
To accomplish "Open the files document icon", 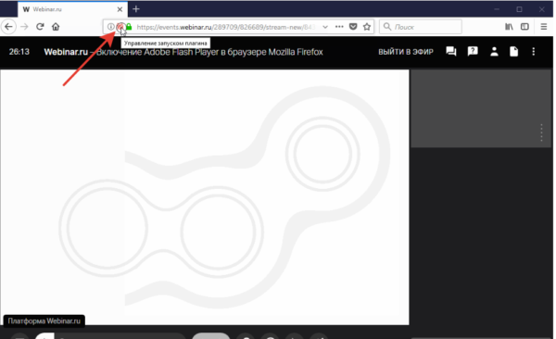I will click(x=513, y=52).
